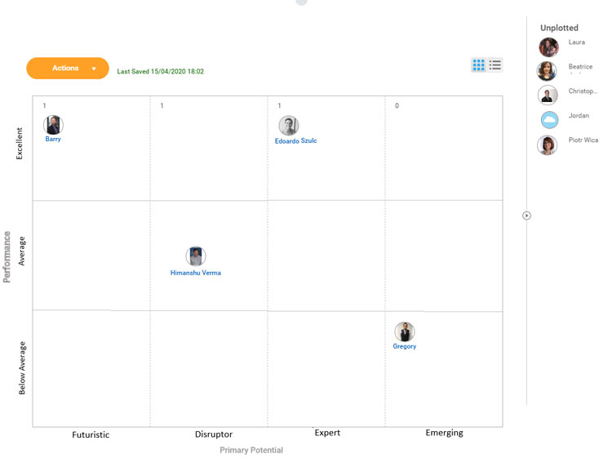This screenshot has width=612, height=463.
Task: Select Jordan's cloud avatar icon
Action: tap(549, 120)
